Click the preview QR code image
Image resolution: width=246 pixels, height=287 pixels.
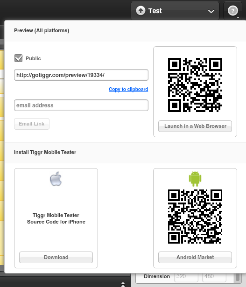(195, 85)
